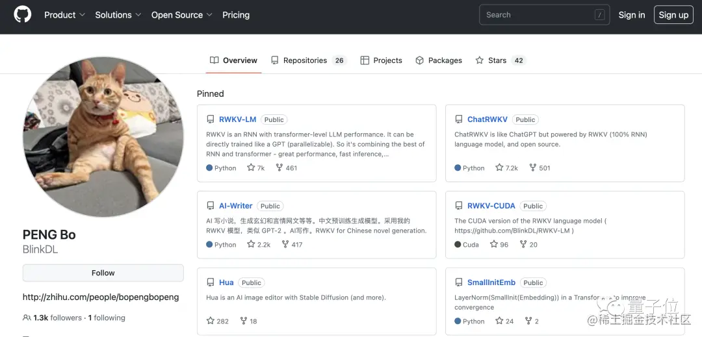702x337 pixels.
Task: Open Hua forks 18
Action: click(248, 321)
